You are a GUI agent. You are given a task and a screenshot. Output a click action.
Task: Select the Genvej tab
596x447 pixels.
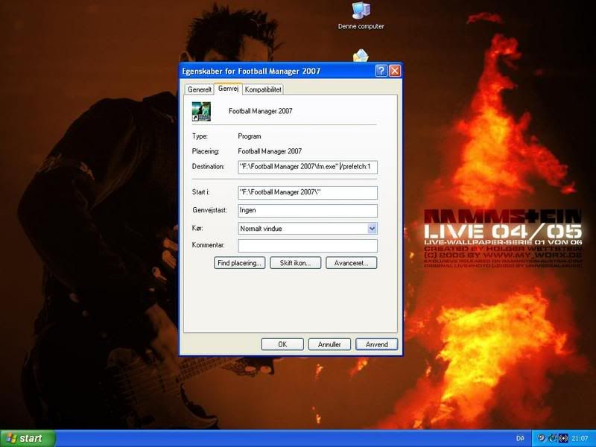pos(228,89)
